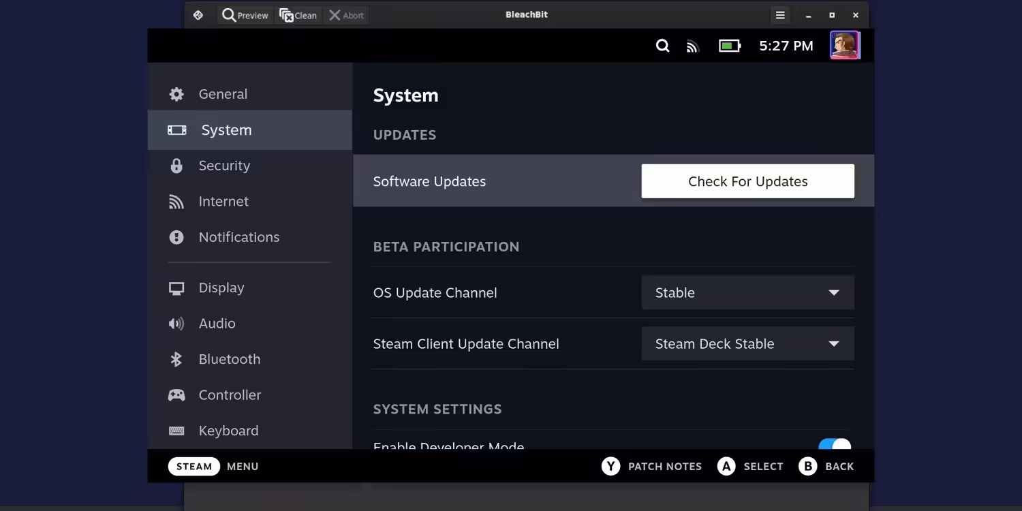Expand the OS Update Channel dropdown
Viewport: 1022px width, 511px height.
(747, 292)
